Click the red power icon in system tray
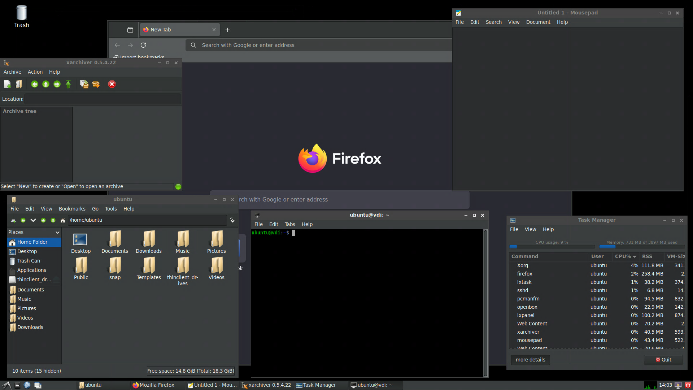The width and height of the screenshot is (693, 390). click(688, 385)
